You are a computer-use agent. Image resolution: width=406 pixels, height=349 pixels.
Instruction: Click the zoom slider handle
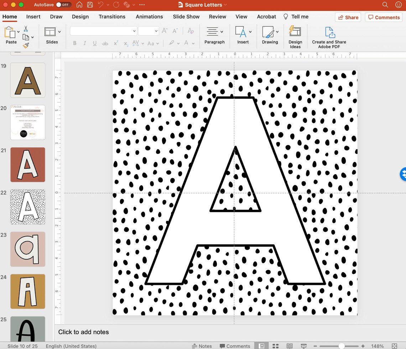pyautogui.click(x=342, y=346)
